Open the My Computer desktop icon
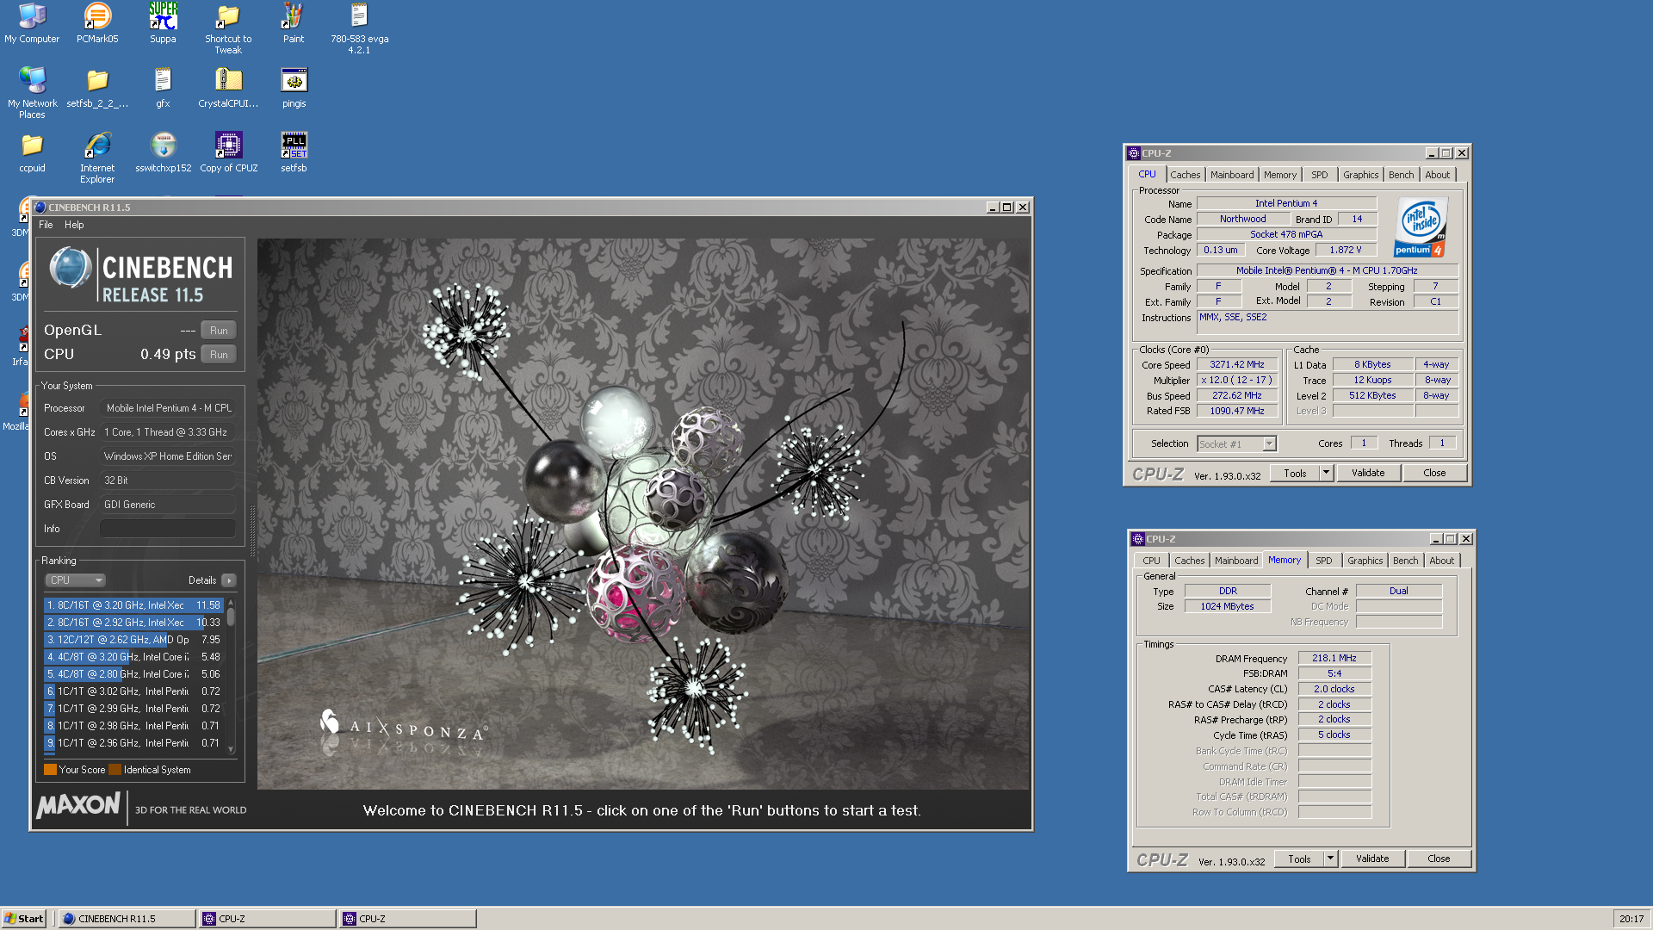Screen dimensions: 1653x930 [x=32, y=23]
